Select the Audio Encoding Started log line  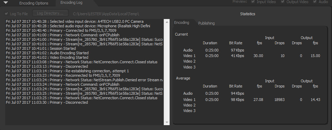pyautogui.click(x=47, y=53)
